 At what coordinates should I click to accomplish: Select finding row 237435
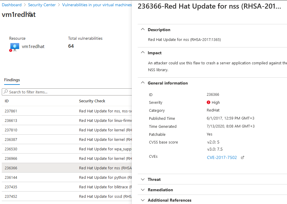(x=67, y=187)
